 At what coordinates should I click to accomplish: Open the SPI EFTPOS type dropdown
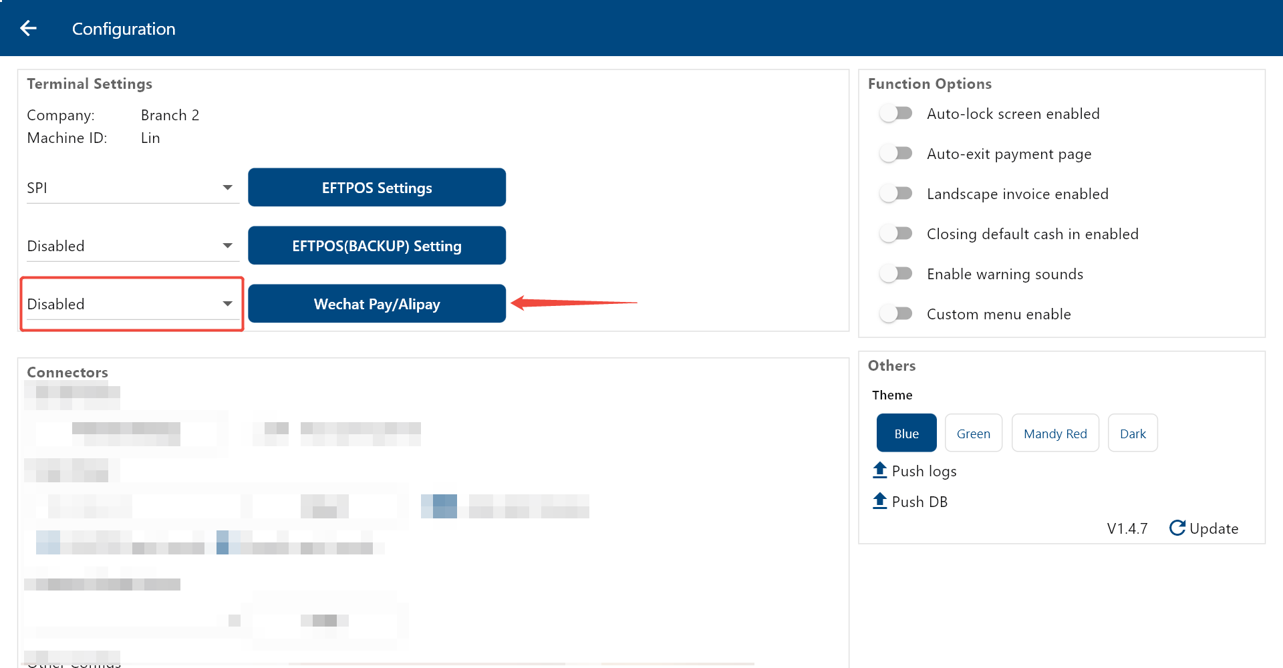pos(132,188)
